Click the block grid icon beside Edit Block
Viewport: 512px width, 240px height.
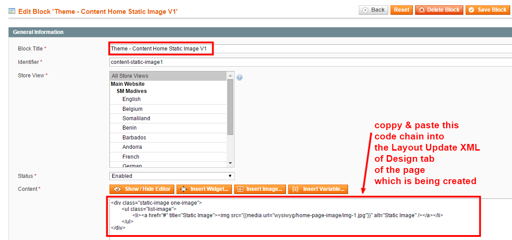tap(12, 11)
